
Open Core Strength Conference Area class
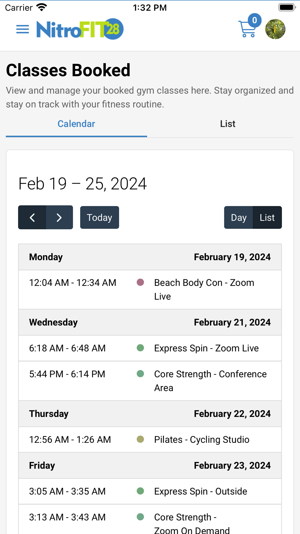pyautogui.click(x=210, y=381)
